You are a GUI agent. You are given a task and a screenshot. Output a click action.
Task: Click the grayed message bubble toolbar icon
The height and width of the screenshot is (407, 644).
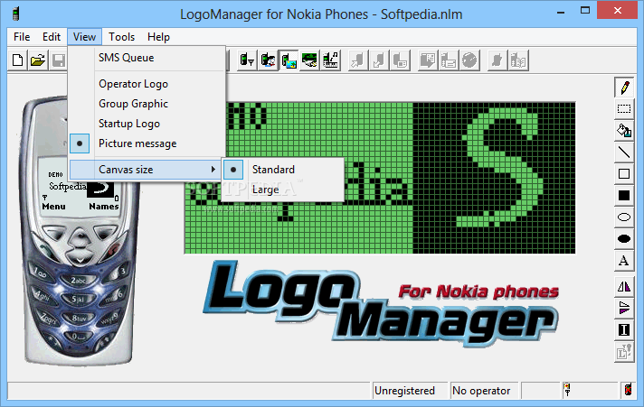tap(428, 60)
